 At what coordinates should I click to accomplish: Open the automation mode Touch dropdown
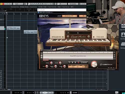(x=18, y=4)
